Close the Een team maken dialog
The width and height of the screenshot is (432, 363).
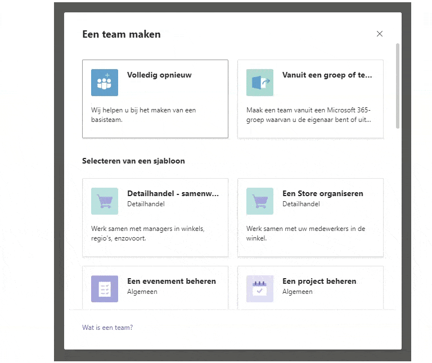click(x=380, y=34)
